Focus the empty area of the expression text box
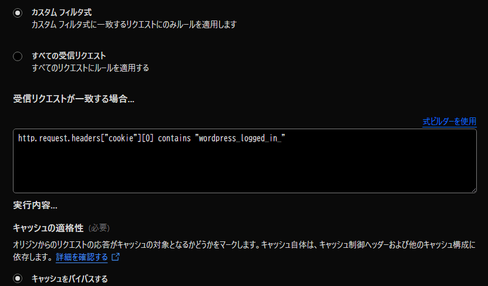488x286 pixels. (x=244, y=170)
